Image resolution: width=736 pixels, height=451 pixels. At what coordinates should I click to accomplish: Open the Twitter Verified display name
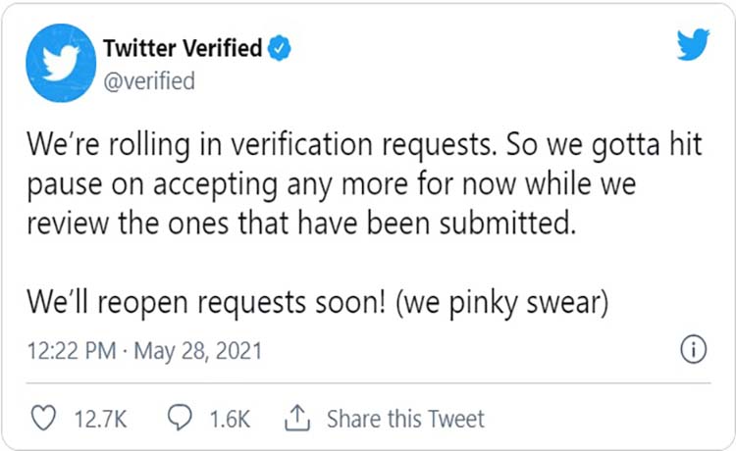point(183,48)
